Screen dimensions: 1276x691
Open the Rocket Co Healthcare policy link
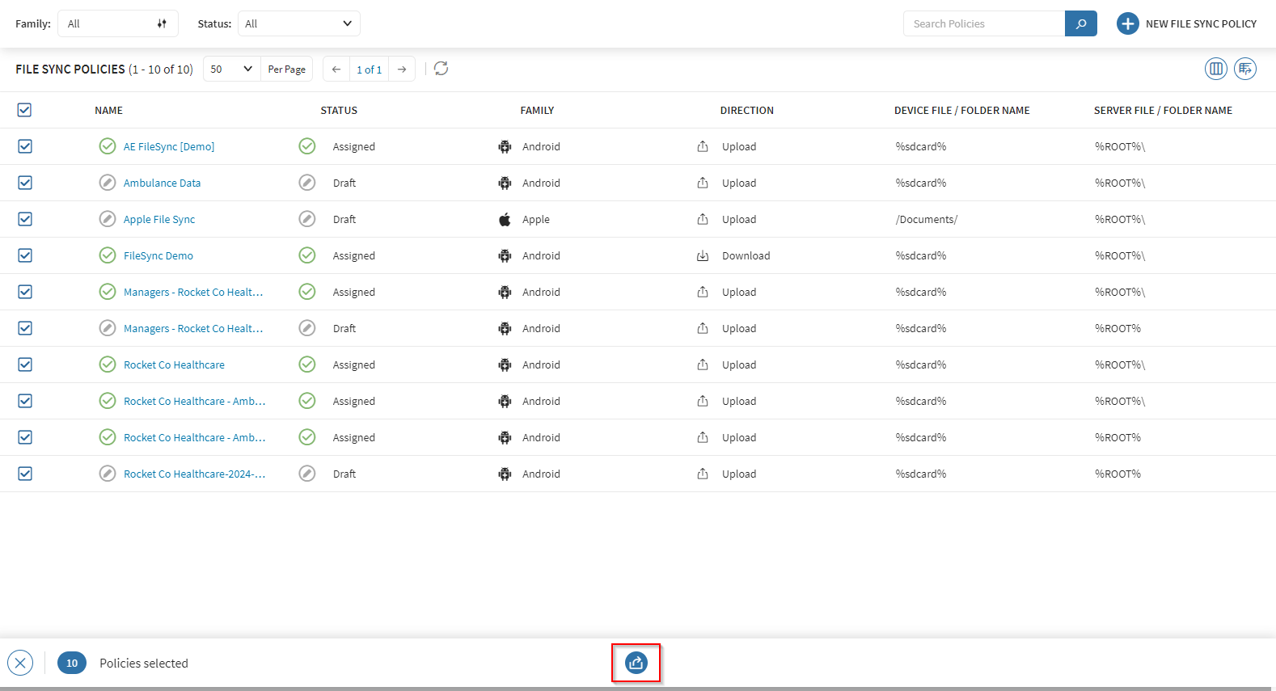point(174,364)
